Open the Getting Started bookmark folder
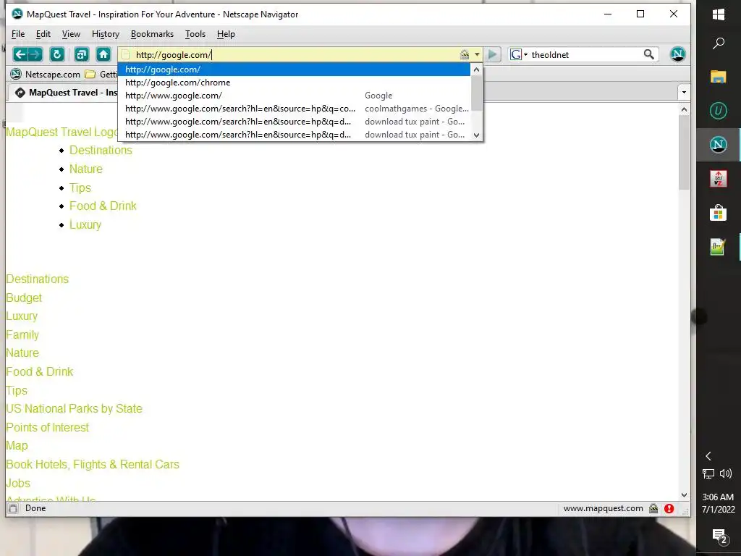 click(101, 75)
